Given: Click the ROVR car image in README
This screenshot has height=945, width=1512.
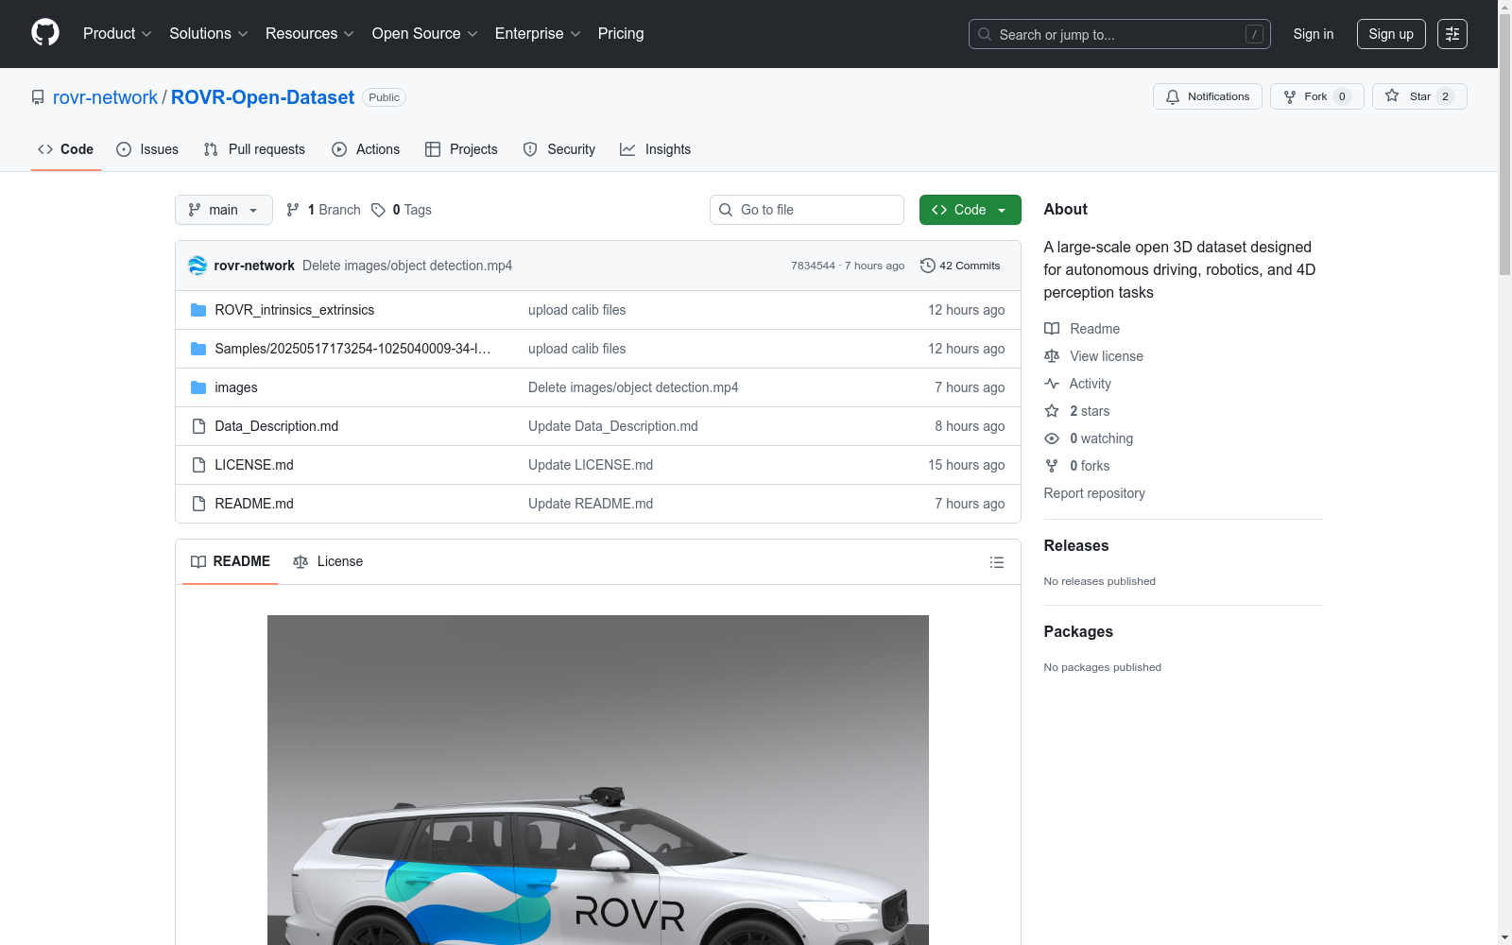Looking at the screenshot, I should pos(598,780).
